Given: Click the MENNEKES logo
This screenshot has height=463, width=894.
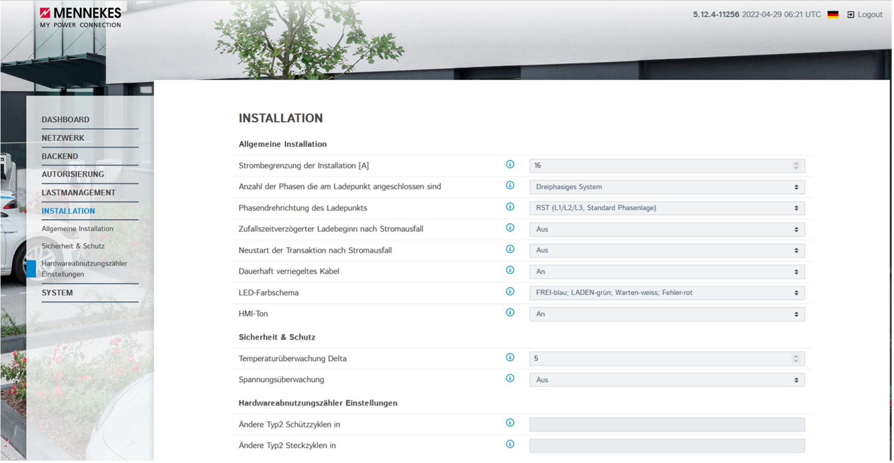Looking at the screenshot, I should 81,17.
